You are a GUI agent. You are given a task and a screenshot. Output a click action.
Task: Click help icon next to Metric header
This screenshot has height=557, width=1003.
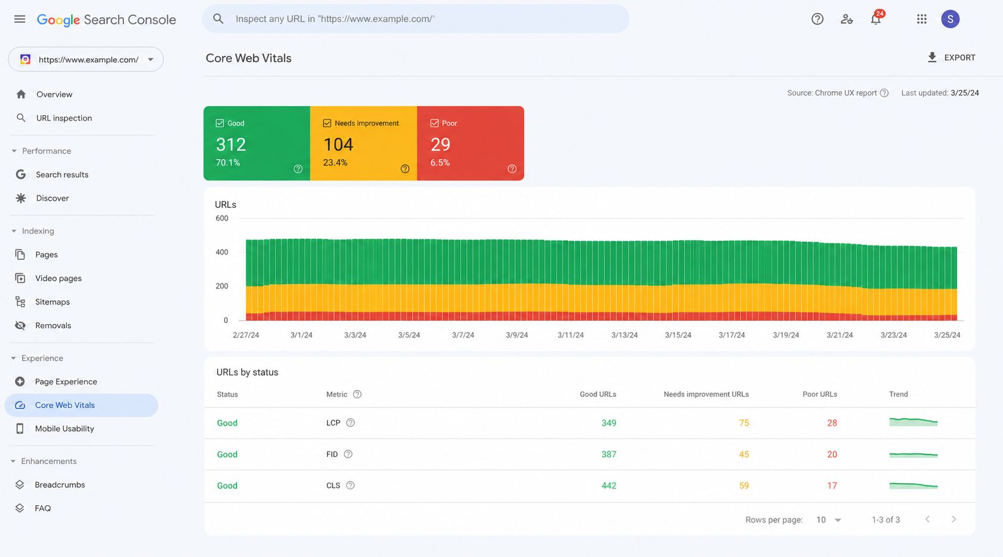[357, 394]
